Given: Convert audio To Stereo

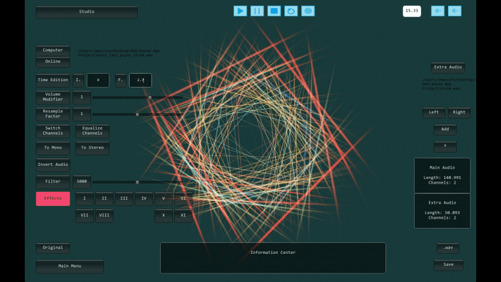Looking at the screenshot, I should (x=92, y=148).
